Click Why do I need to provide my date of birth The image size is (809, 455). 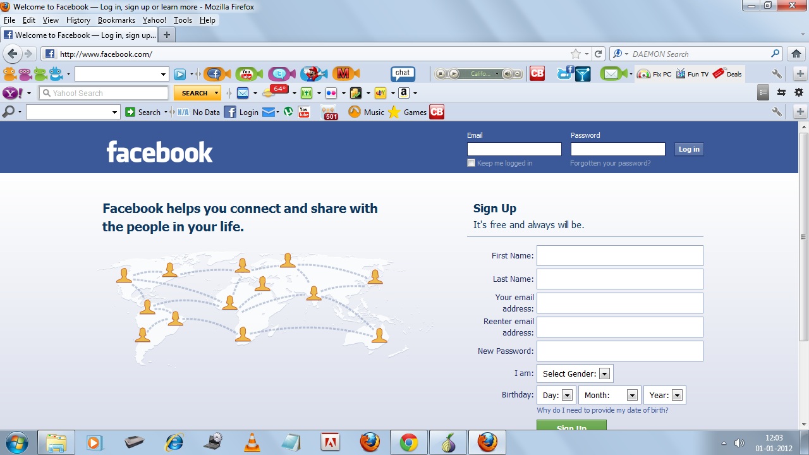[x=602, y=410]
